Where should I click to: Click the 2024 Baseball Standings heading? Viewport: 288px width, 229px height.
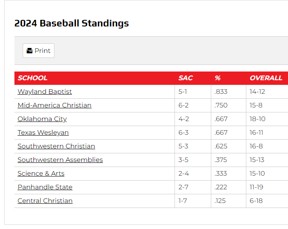click(x=71, y=24)
